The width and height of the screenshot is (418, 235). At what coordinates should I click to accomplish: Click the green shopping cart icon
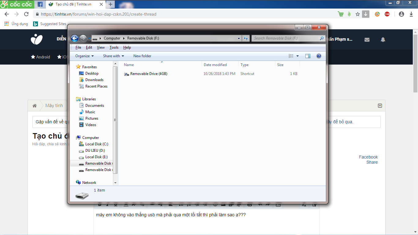click(341, 14)
